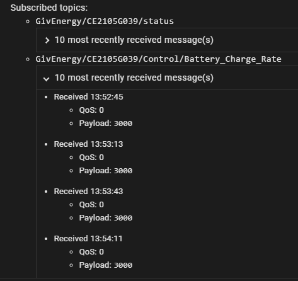Click the QoS: 0 line under 13:53:13
The image size is (298, 281).
(x=91, y=158)
